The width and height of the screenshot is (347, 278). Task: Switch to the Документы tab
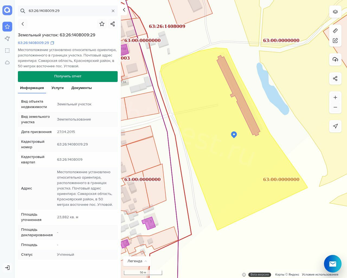click(81, 88)
